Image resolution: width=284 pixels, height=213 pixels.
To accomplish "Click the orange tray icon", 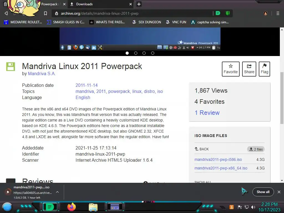I will (x=232, y=207).
